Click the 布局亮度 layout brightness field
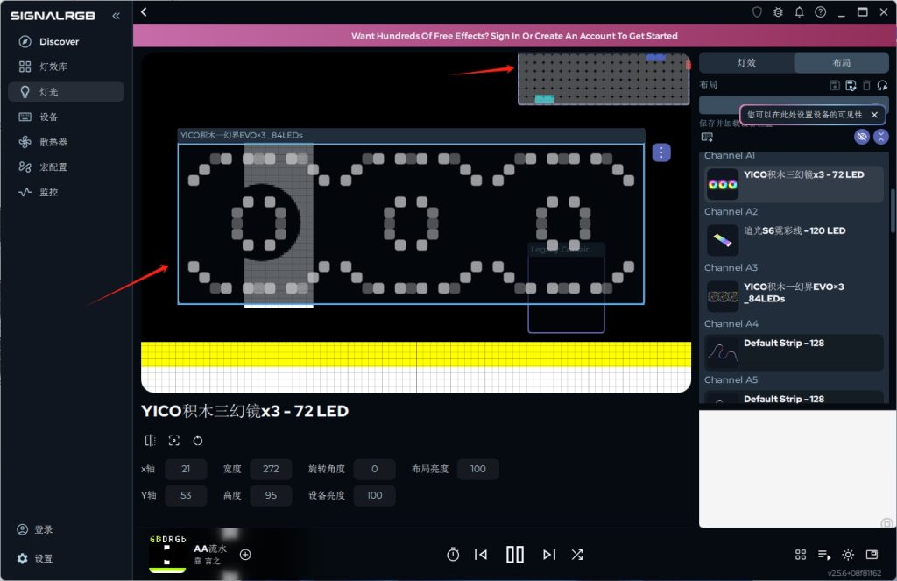897x581 pixels. (477, 469)
